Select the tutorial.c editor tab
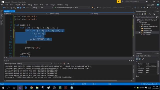The height and width of the screenshot is (90, 160). pos(7,11)
